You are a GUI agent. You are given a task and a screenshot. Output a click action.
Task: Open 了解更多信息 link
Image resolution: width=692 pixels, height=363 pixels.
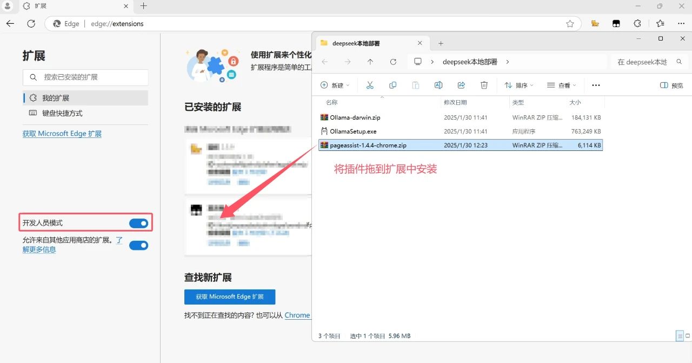pyautogui.click(x=39, y=249)
